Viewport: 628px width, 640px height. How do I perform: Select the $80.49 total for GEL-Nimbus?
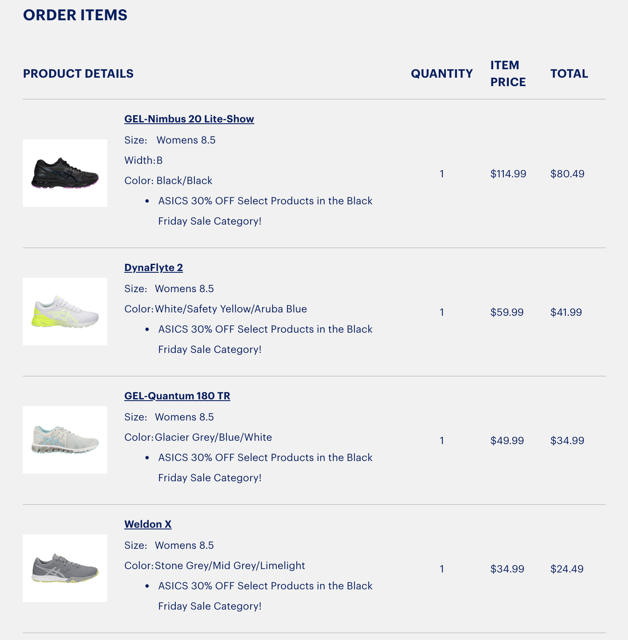click(x=568, y=174)
